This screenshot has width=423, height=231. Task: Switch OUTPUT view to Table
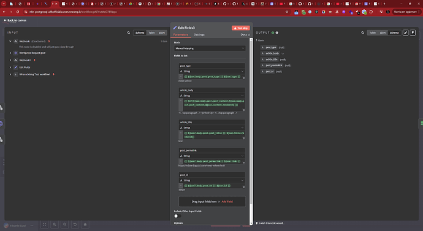tap(372, 32)
